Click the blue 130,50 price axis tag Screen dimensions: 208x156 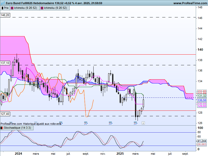[202, 100]
